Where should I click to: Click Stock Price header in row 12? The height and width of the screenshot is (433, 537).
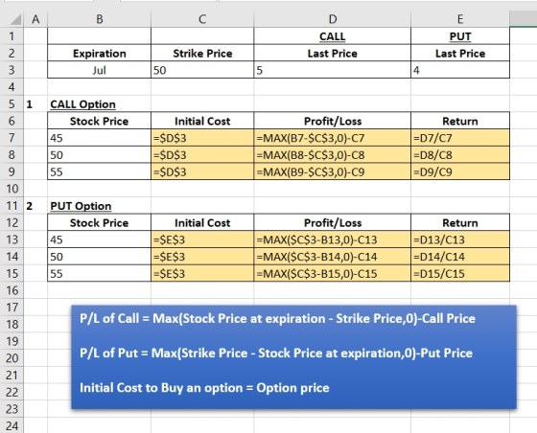click(100, 222)
